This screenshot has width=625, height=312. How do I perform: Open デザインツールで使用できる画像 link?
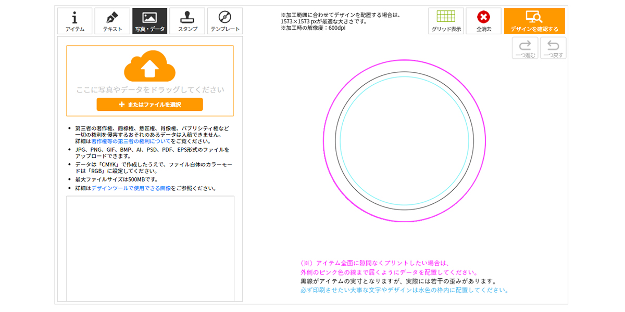(x=131, y=188)
